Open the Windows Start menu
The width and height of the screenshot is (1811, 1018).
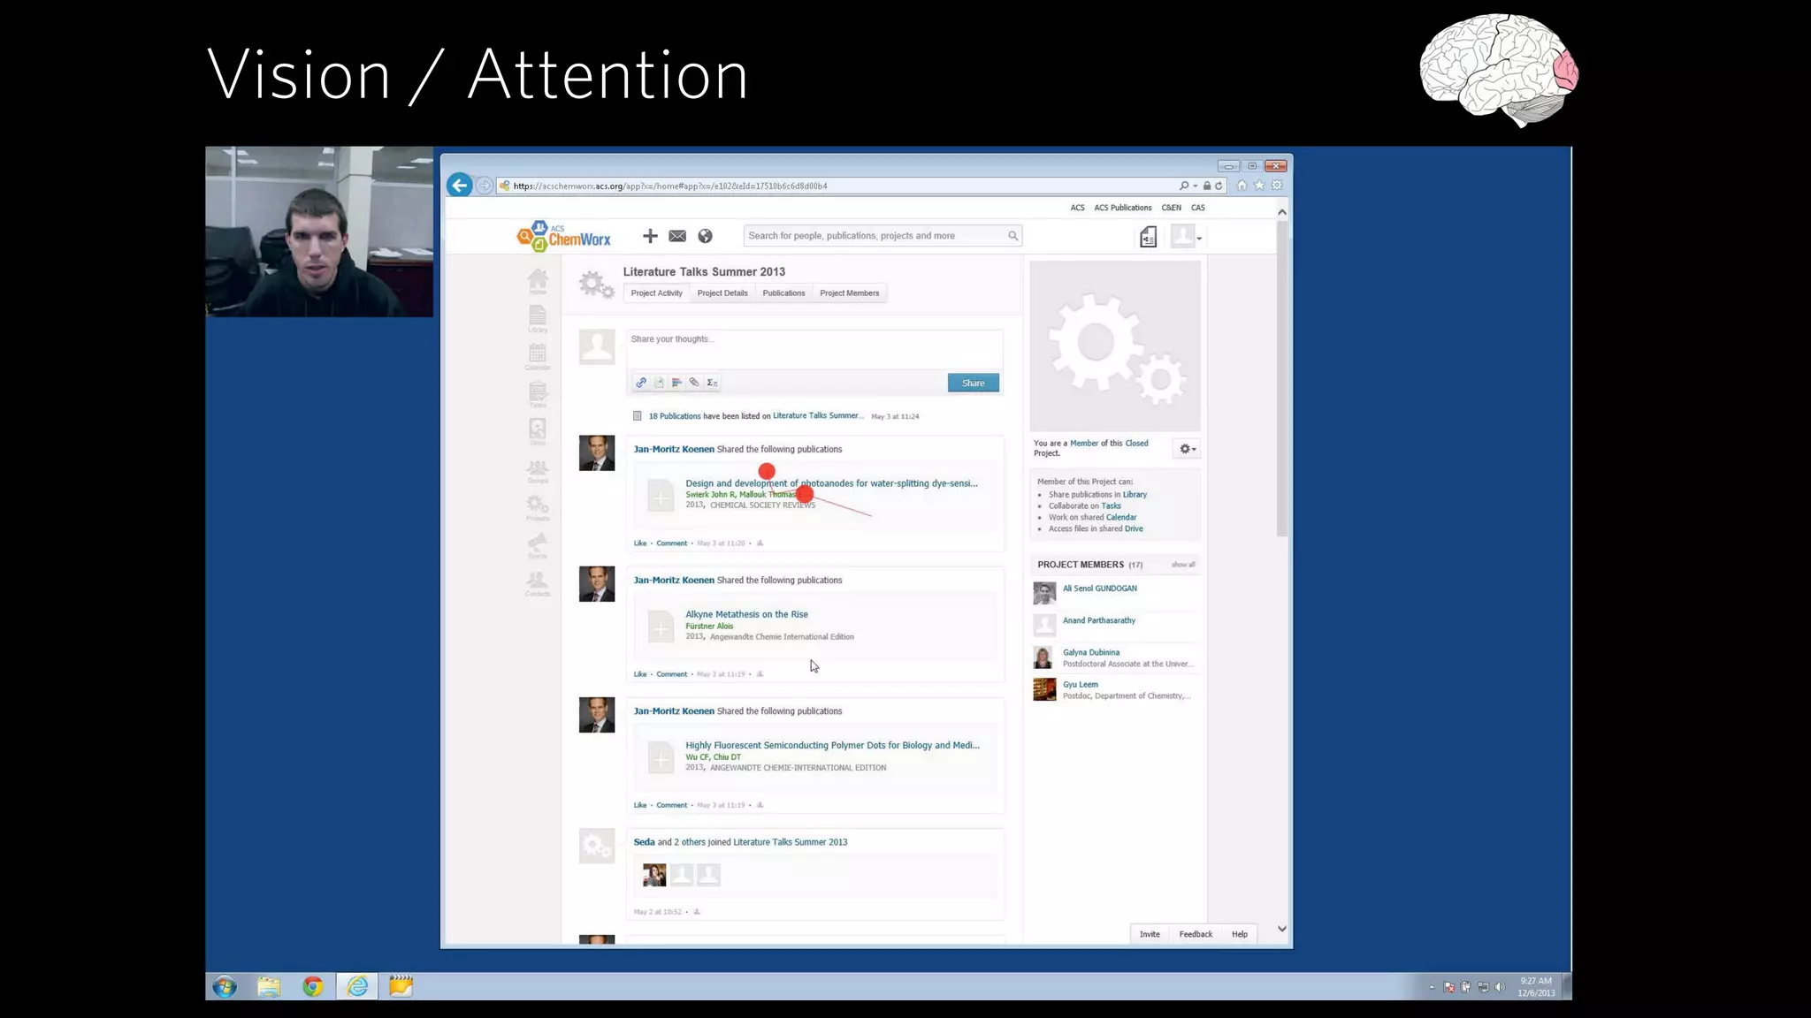point(225,986)
